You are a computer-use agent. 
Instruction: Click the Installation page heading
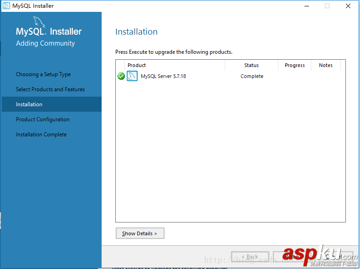pos(136,32)
